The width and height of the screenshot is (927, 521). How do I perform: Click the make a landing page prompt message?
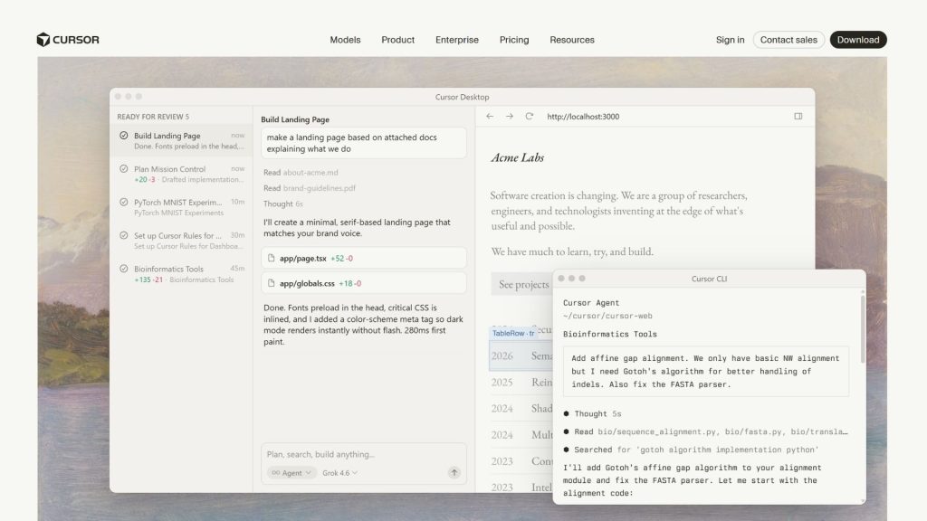point(364,143)
